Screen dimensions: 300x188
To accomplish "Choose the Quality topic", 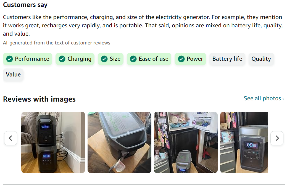I will pyautogui.click(x=261, y=59).
